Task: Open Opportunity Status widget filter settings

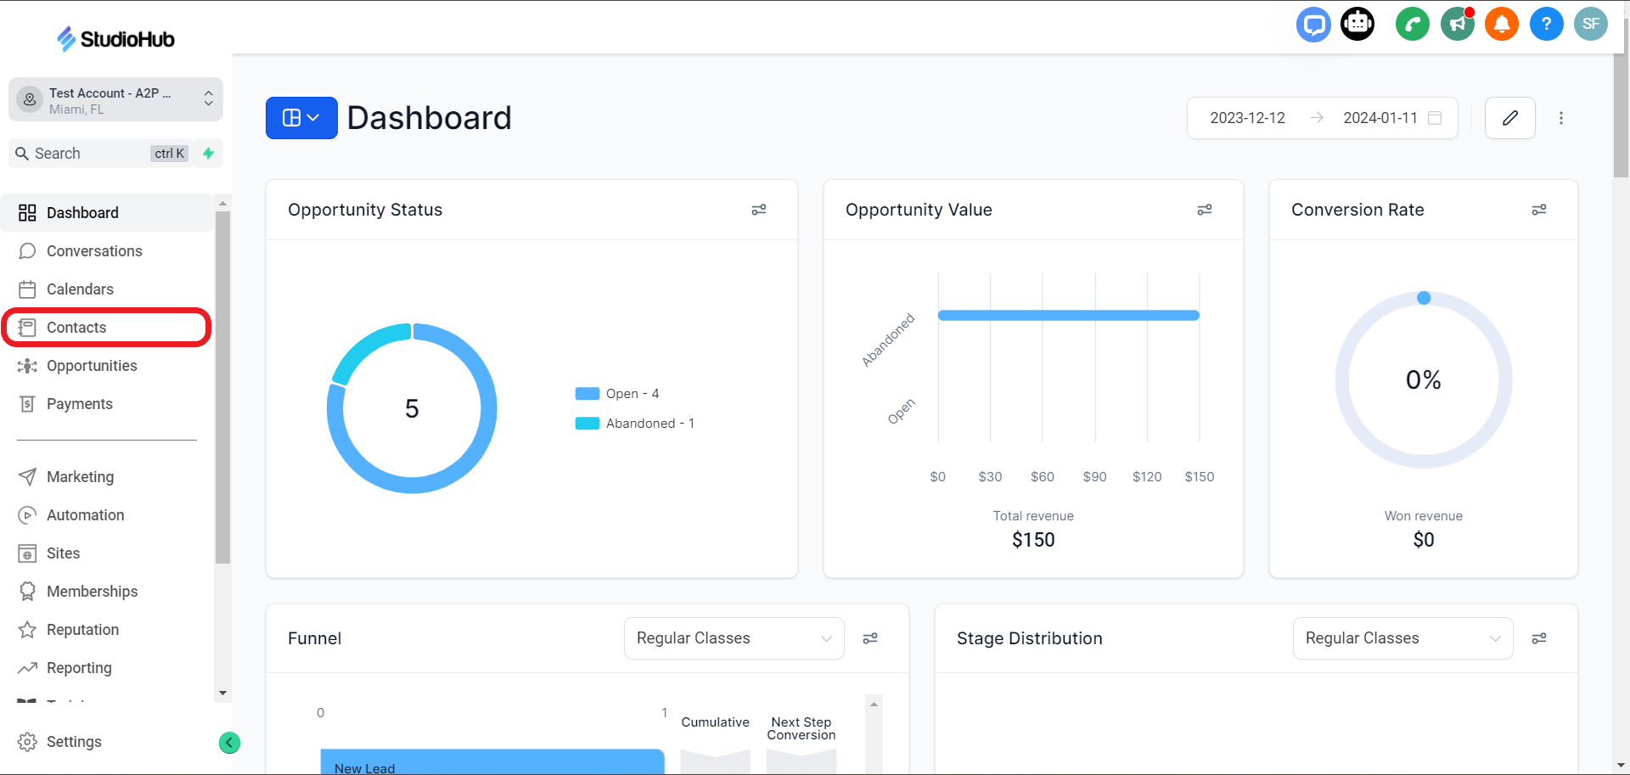Action: coord(759,210)
